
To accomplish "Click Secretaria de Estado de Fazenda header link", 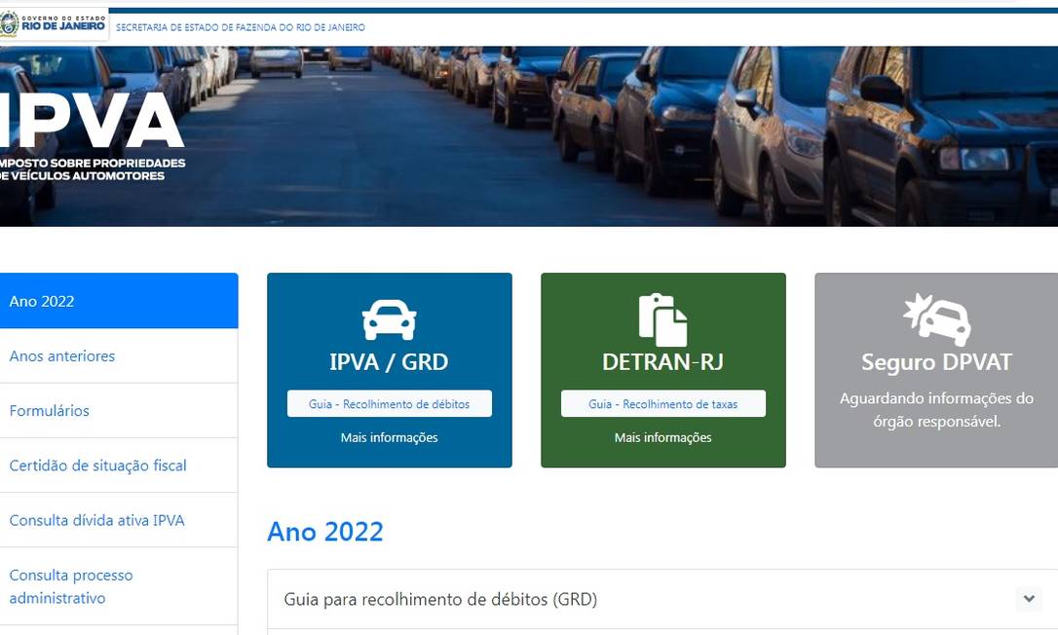I will (x=241, y=27).
